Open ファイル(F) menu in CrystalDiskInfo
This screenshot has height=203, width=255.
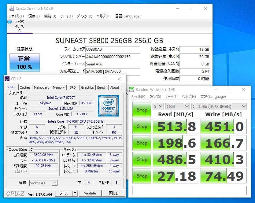(16, 16)
